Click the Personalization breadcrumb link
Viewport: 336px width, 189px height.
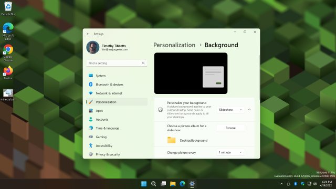(x=174, y=45)
